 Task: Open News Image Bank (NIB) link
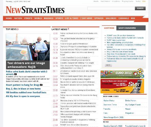[x=113, y=117]
